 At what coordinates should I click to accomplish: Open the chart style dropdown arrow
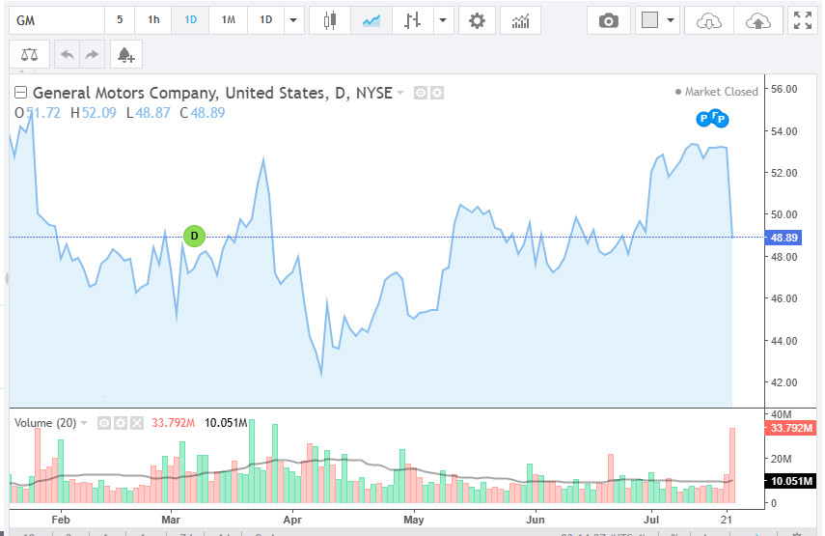pyautogui.click(x=443, y=20)
